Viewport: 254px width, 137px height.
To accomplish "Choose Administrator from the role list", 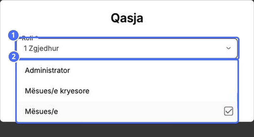I will pos(127,71).
